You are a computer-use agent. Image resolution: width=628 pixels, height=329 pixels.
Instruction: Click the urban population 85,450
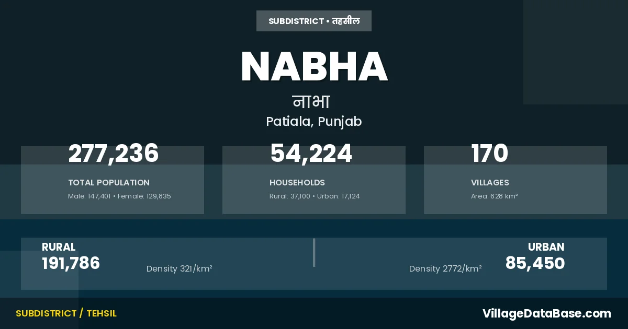pos(535,263)
